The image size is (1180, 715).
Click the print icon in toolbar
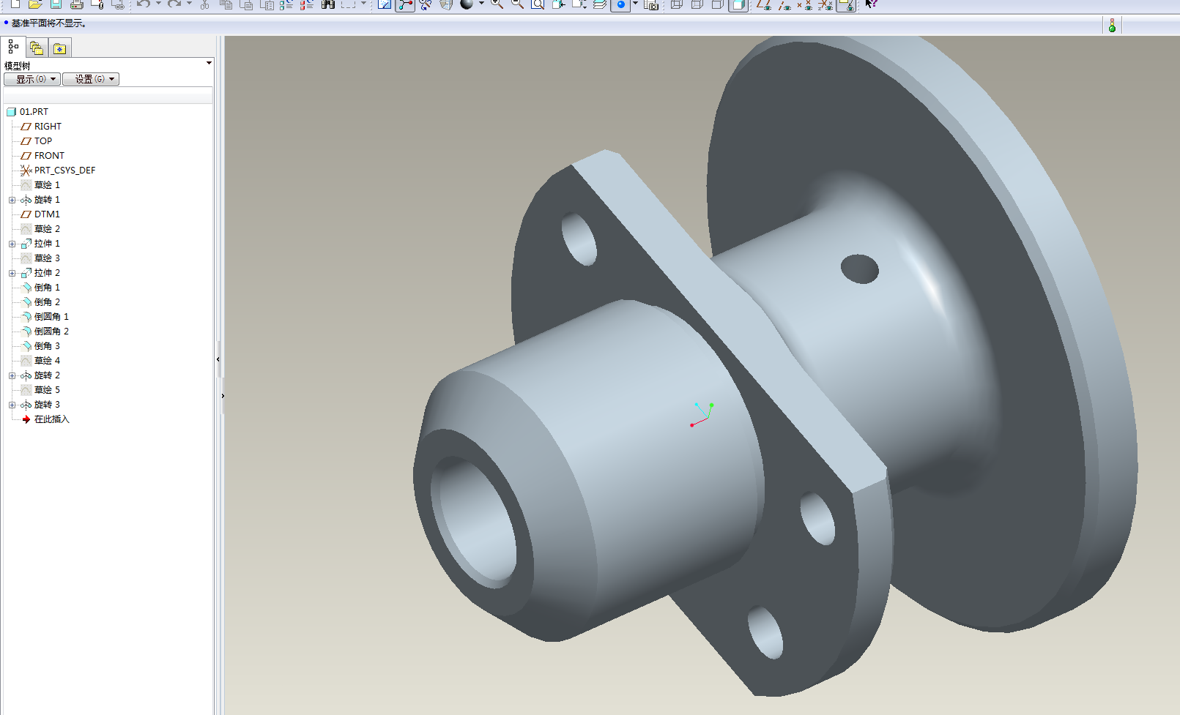pyautogui.click(x=76, y=4)
